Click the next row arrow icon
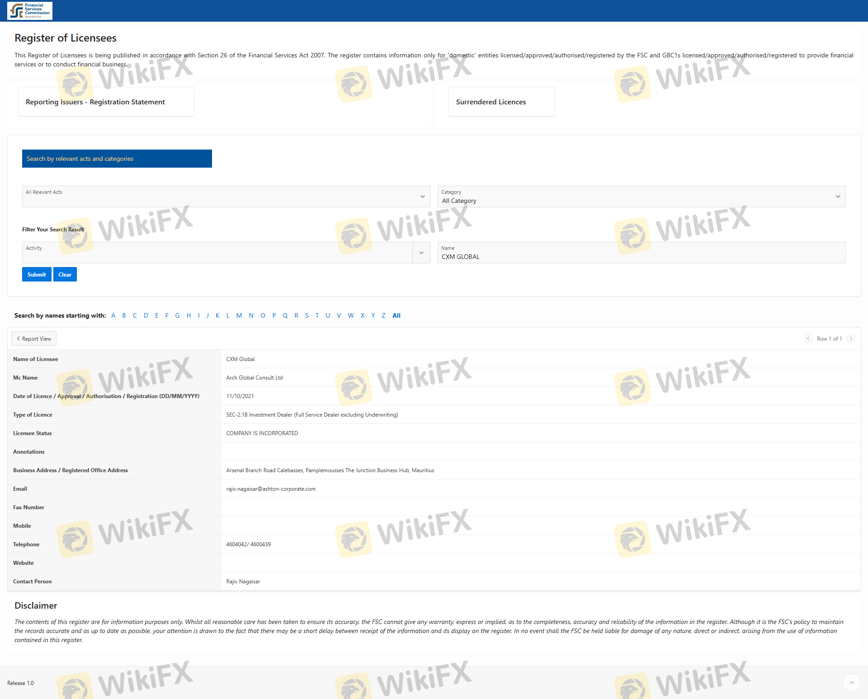Viewport: 868px width, 699px height. pyautogui.click(x=850, y=338)
